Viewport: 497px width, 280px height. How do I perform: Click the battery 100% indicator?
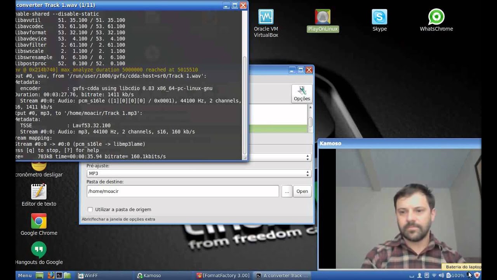point(455,275)
